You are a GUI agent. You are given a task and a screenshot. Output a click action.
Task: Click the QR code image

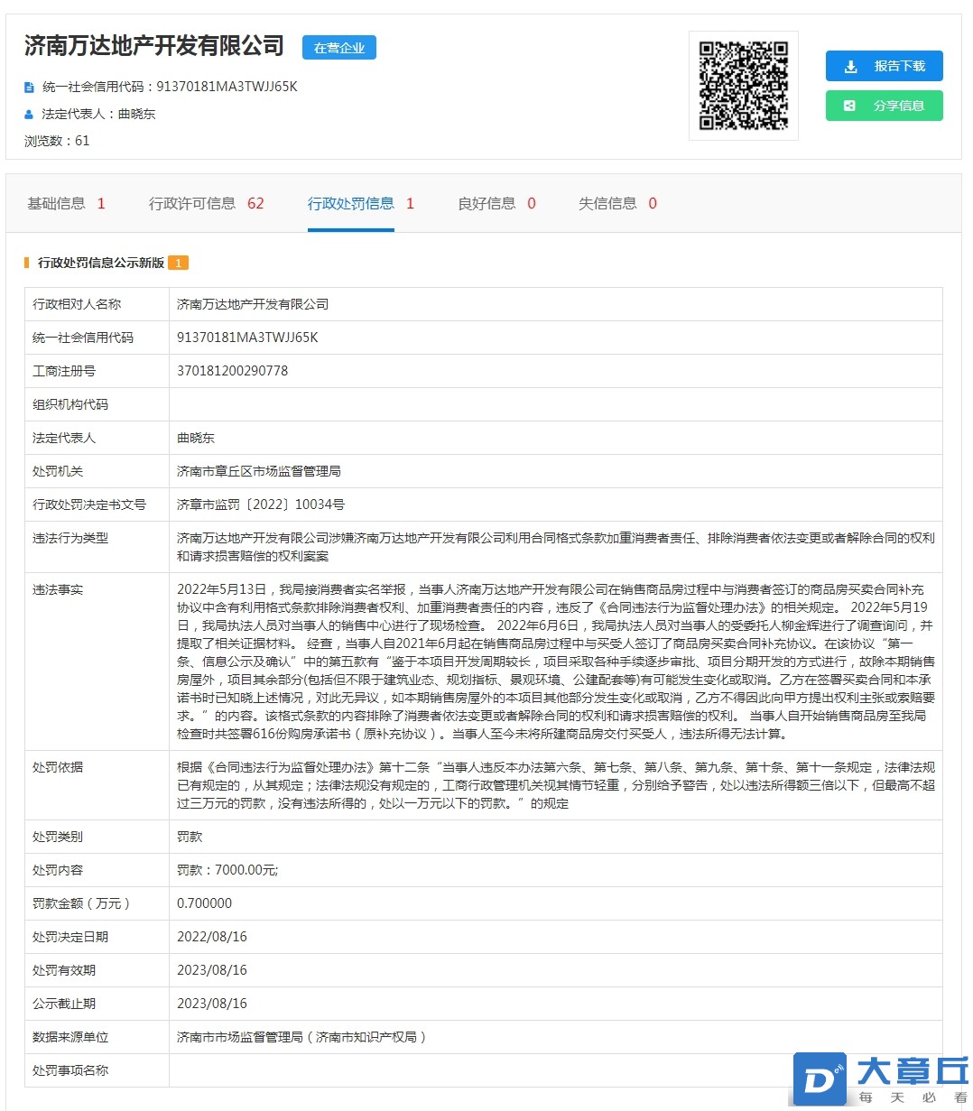point(744,86)
